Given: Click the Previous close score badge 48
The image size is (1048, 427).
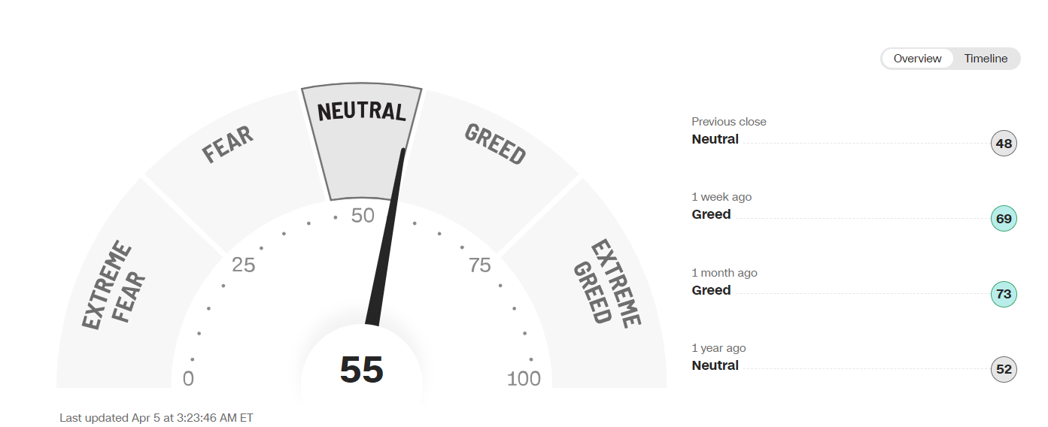Looking at the screenshot, I should click(1004, 143).
